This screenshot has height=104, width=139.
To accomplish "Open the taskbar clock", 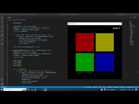I will point(132,90).
